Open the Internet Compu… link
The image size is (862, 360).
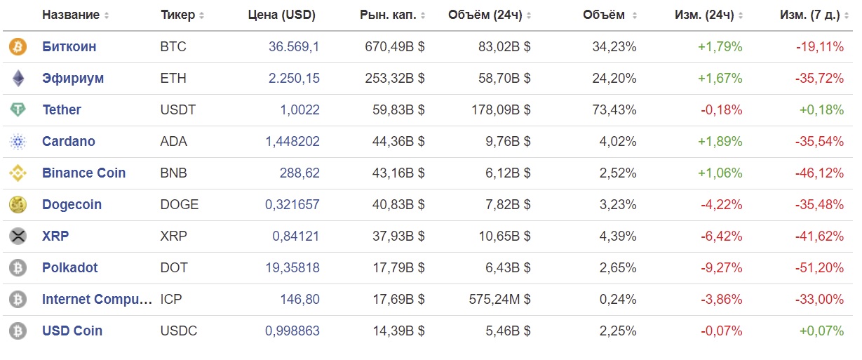pos(97,300)
